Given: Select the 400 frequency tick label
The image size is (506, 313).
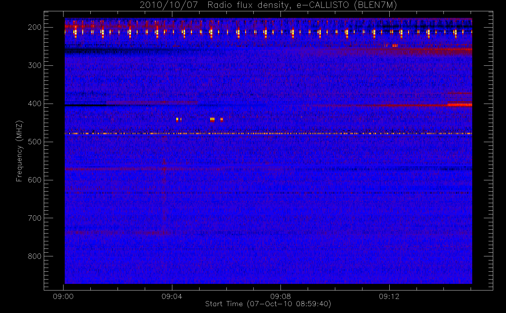Looking at the screenshot, I should coord(35,104).
